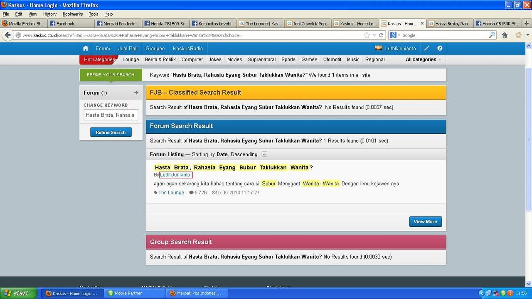Image resolution: width=532 pixels, height=299 pixels.
Task: Close the active Kaskus - Hom... tab
Action: [422, 24]
